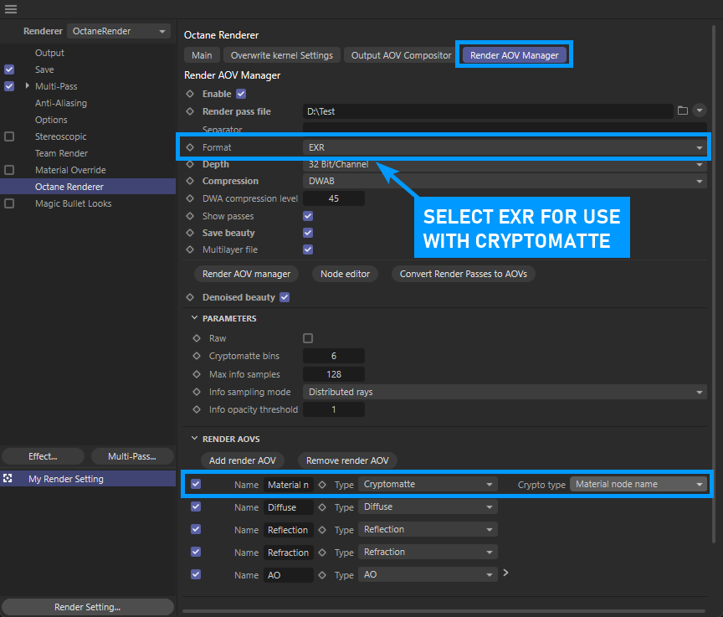Switch to Overwrite kernel Settings tab
723x617 pixels.
click(282, 55)
